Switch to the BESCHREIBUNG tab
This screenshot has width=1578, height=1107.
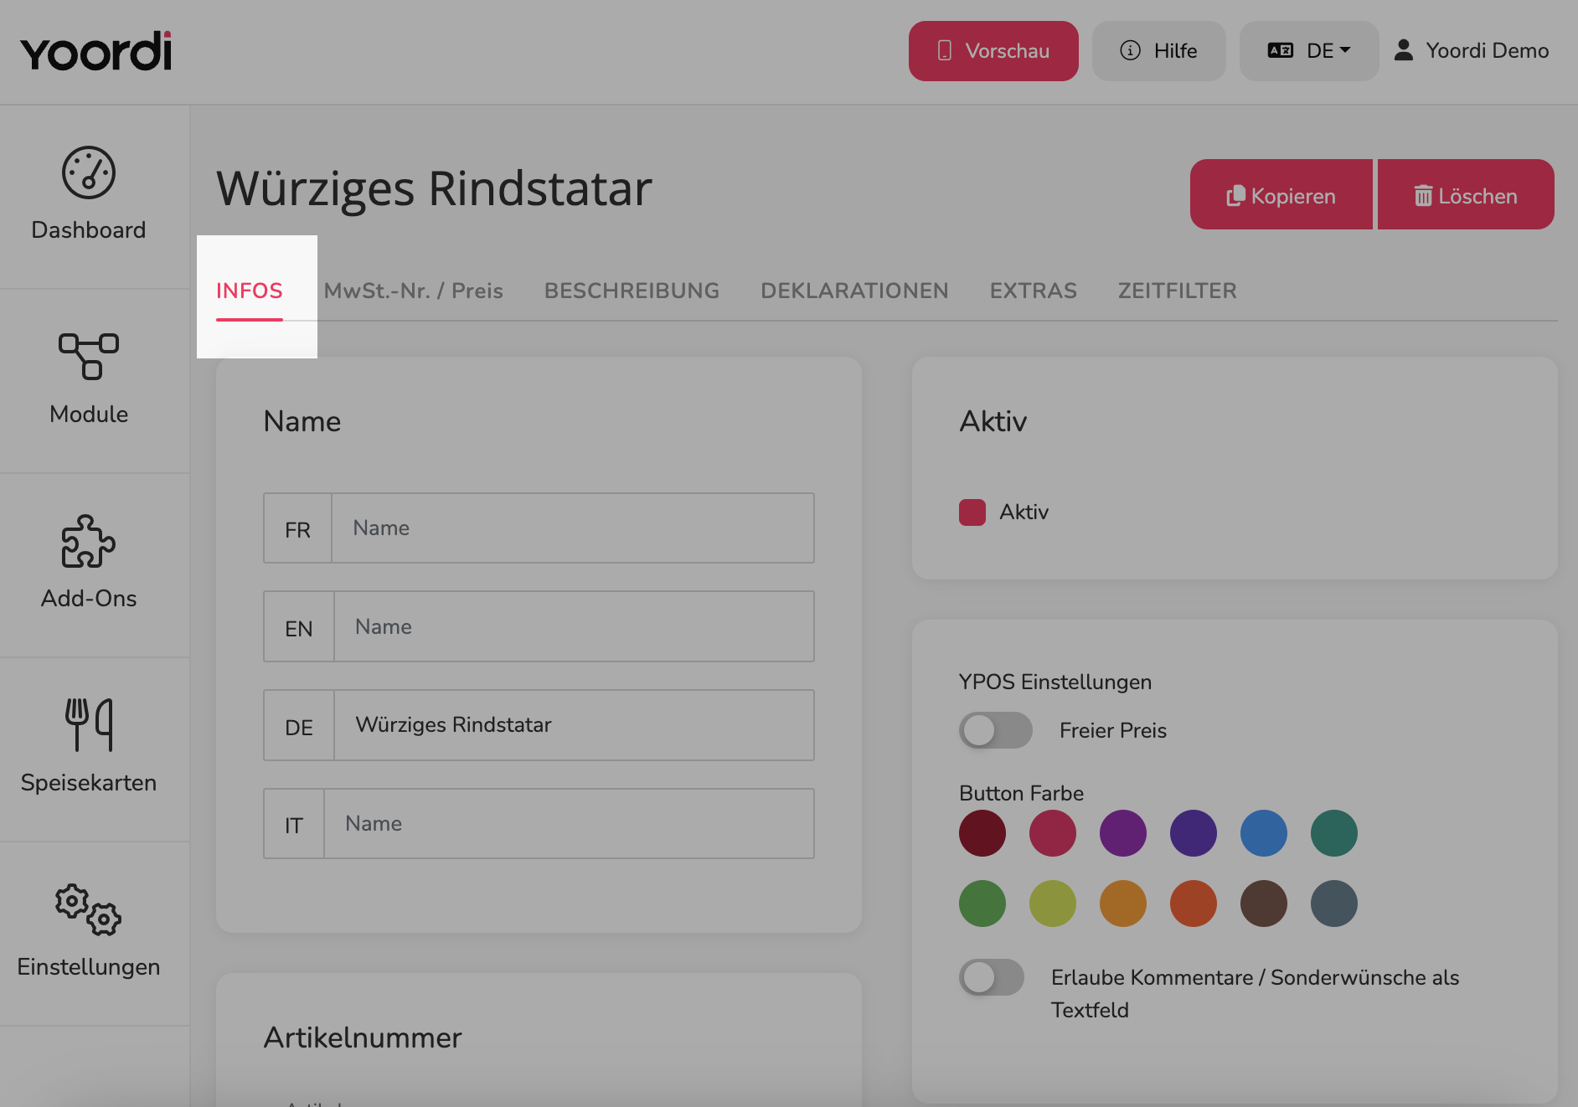[x=632, y=291]
